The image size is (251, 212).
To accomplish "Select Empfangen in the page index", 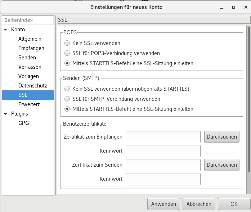I will click(31, 48).
